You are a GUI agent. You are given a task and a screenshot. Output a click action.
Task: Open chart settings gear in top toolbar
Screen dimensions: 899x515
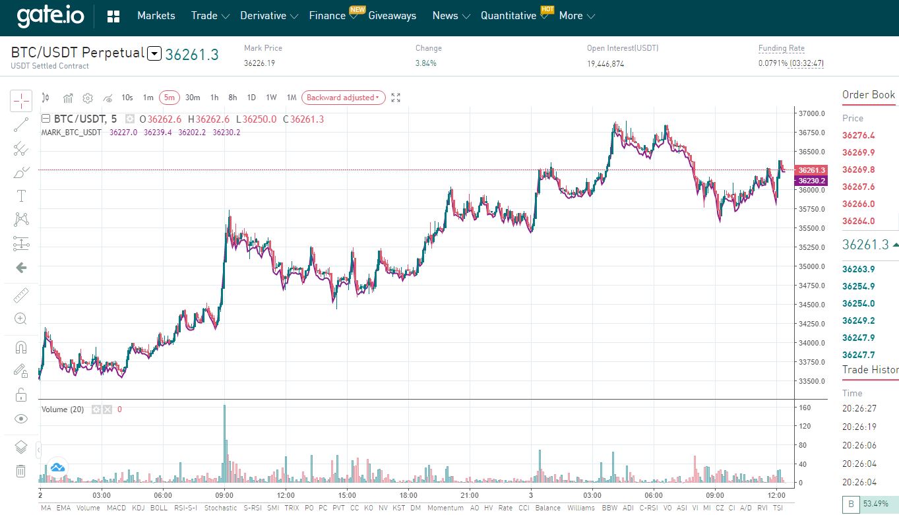(x=87, y=98)
